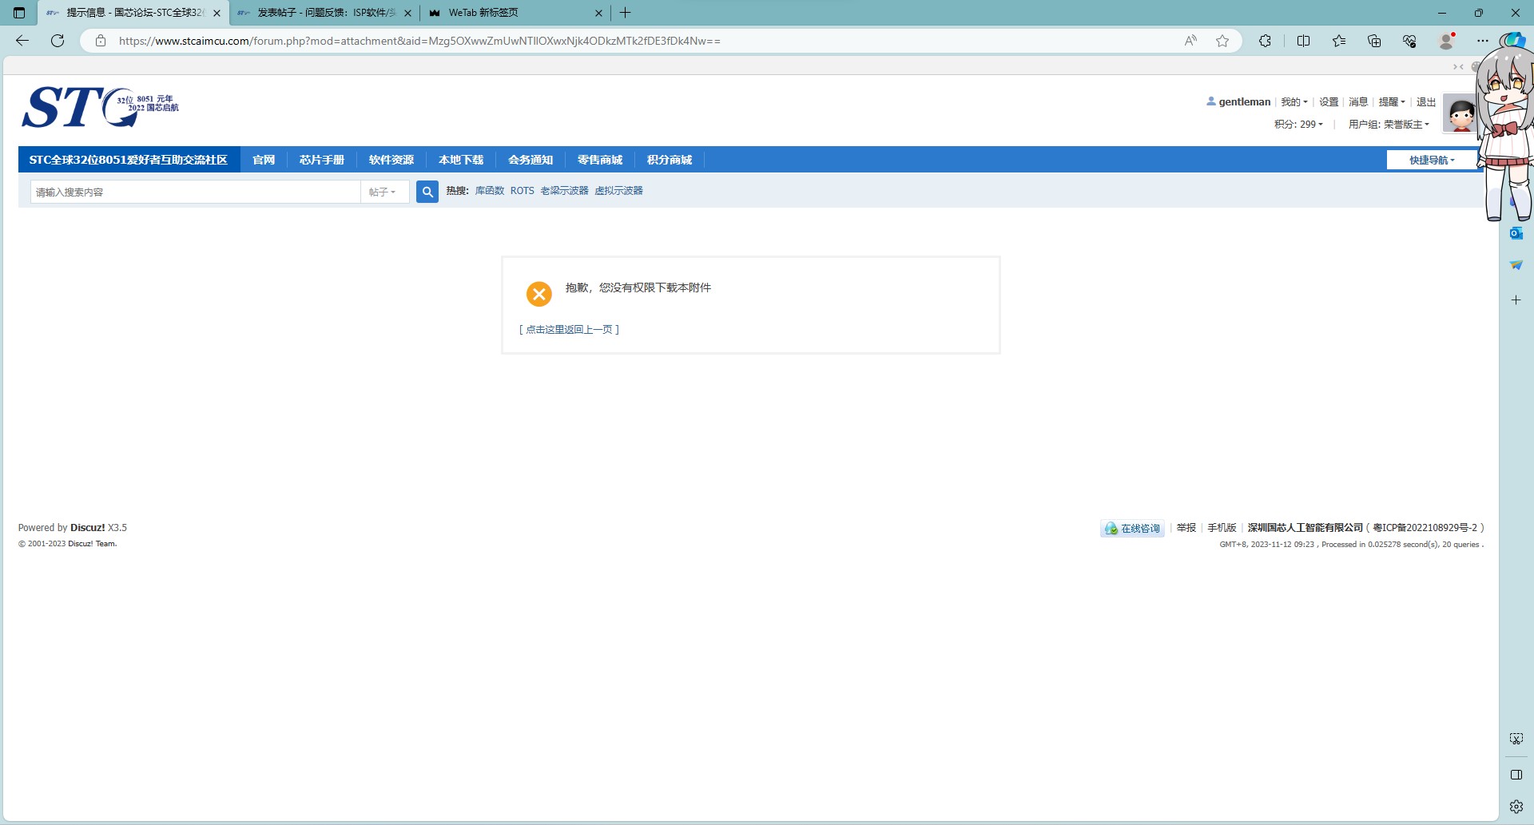Open the 快捷导航 dropdown
Image resolution: width=1534 pixels, height=825 pixels.
[x=1432, y=160]
